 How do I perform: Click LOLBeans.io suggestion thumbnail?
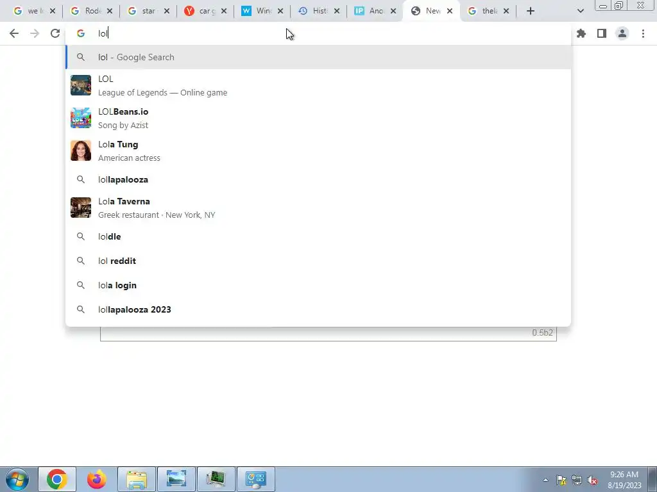point(81,118)
